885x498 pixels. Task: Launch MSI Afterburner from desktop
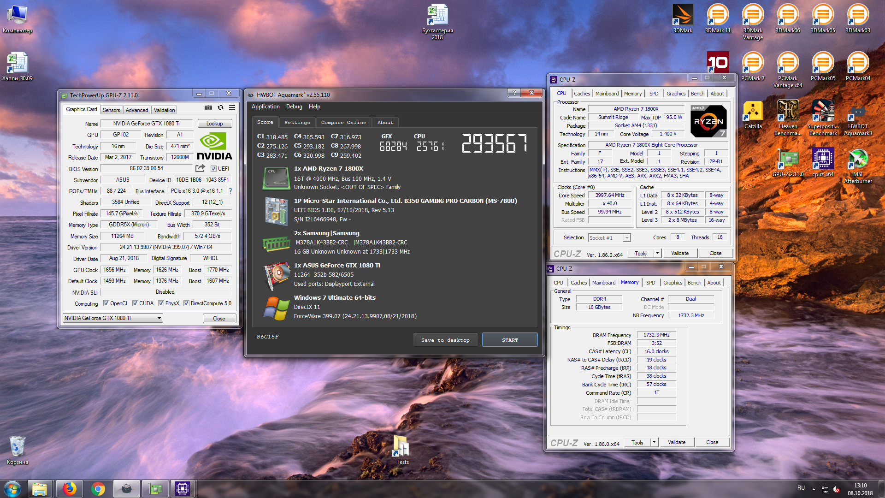pyautogui.click(x=858, y=165)
